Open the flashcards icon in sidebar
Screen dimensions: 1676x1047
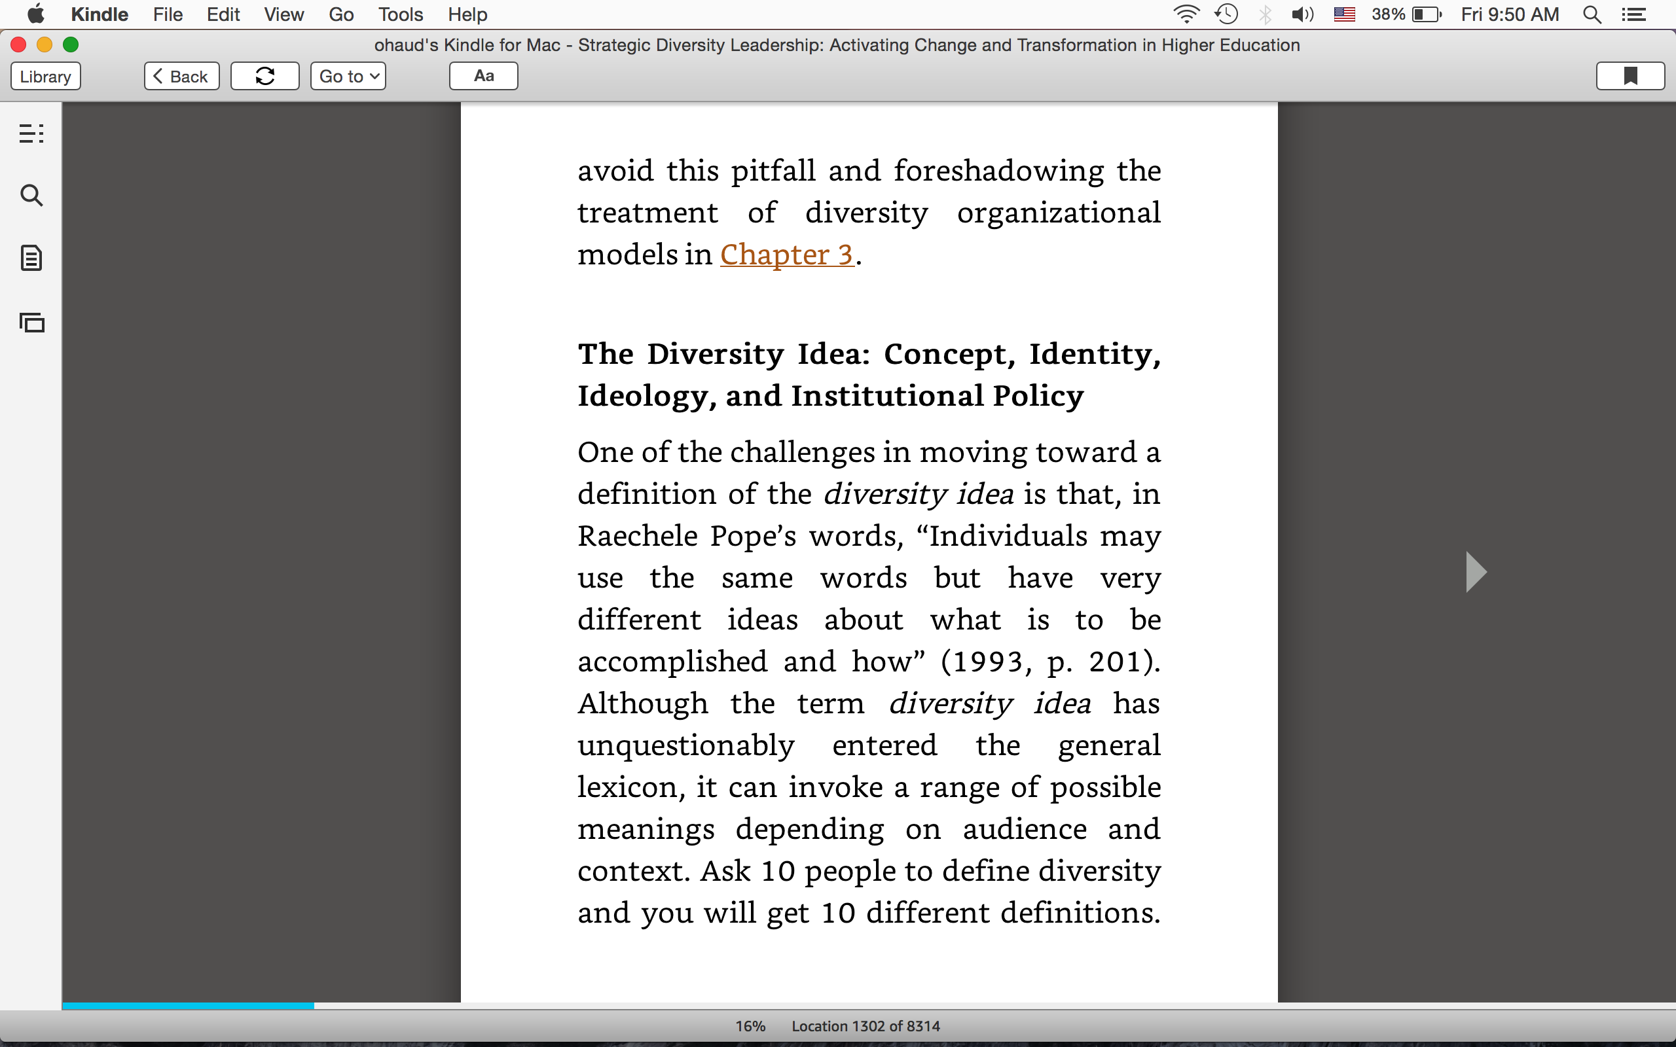click(31, 322)
